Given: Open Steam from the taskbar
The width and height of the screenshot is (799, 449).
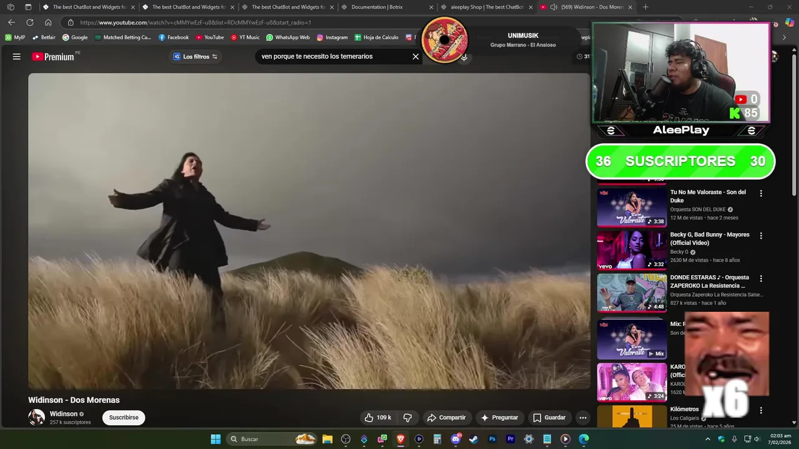Looking at the screenshot, I should click(x=474, y=439).
